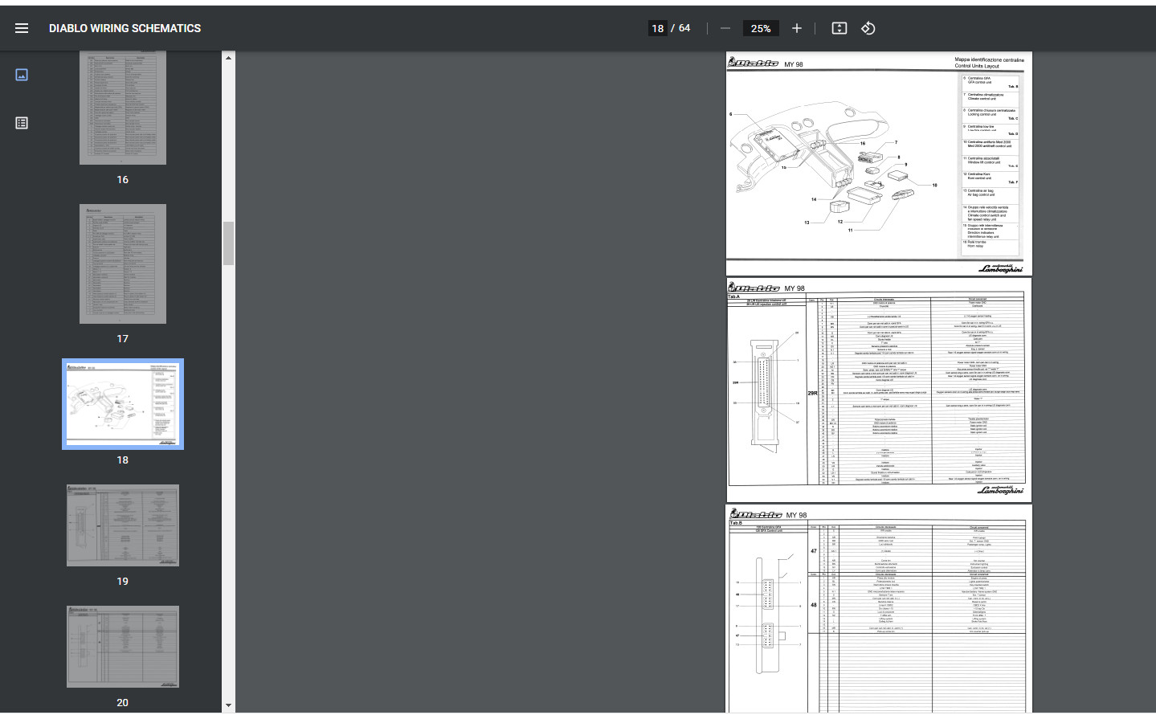
Task: Click the Tab.A connector table page
Action: pos(879,390)
